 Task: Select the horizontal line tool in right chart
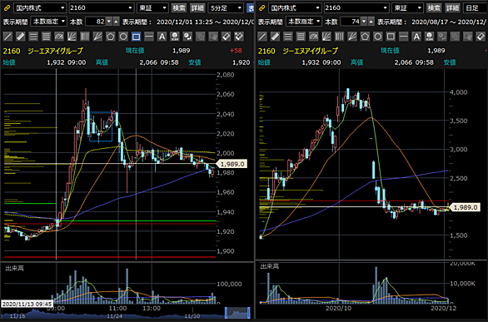tap(404, 37)
